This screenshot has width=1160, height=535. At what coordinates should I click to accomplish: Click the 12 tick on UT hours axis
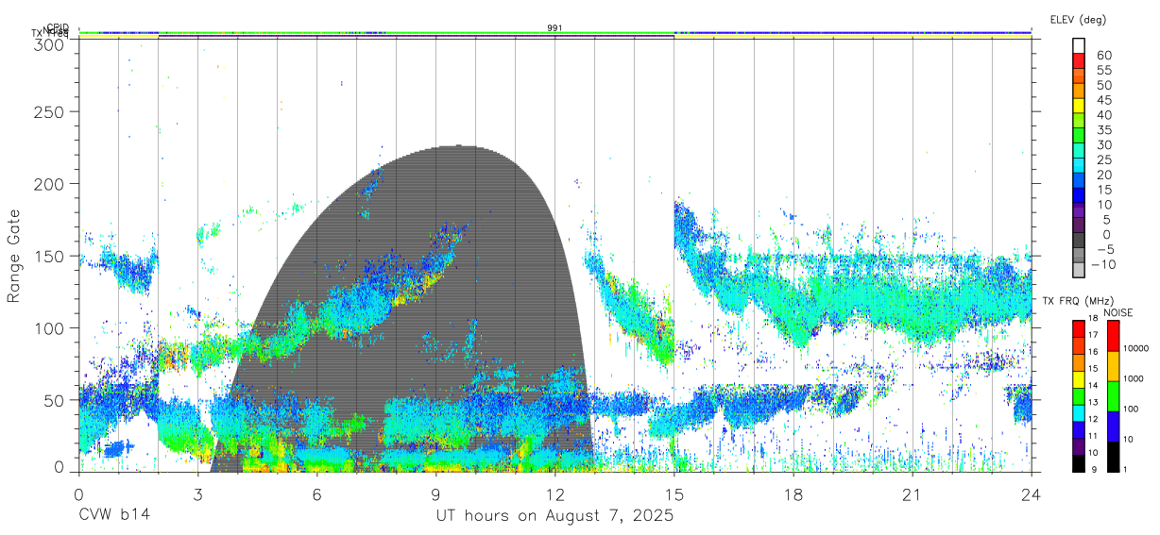555,494
